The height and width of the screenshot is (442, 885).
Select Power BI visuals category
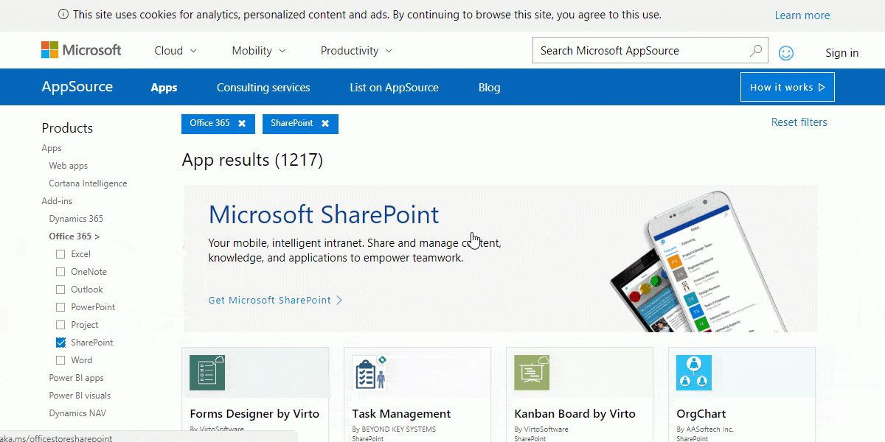pyautogui.click(x=80, y=396)
